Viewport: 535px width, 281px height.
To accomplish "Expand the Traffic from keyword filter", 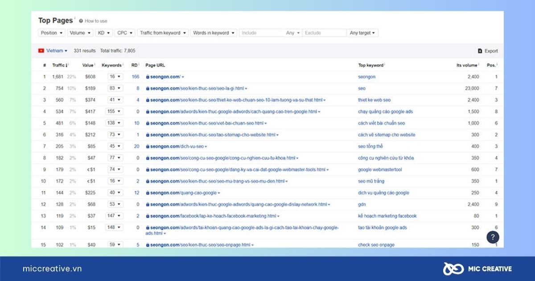I will coord(163,33).
